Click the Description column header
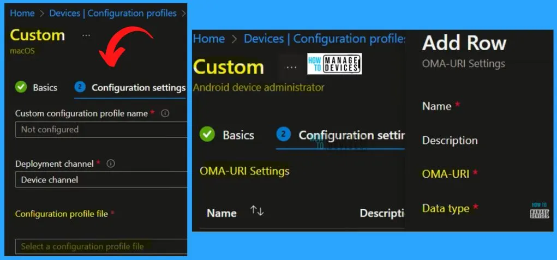 pyautogui.click(x=382, y=213)
